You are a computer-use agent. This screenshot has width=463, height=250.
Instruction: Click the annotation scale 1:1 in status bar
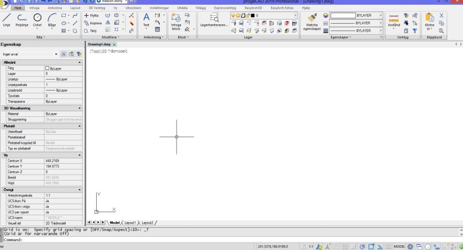pos(311,246)
